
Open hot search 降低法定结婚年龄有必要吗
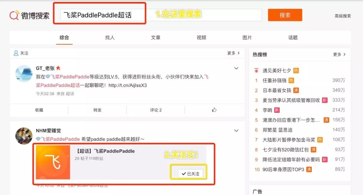(x=291, y=160)
